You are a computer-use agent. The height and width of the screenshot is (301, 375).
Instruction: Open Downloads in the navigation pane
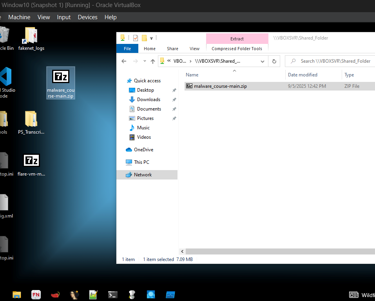pyautogui.click(x=149, y=100)
